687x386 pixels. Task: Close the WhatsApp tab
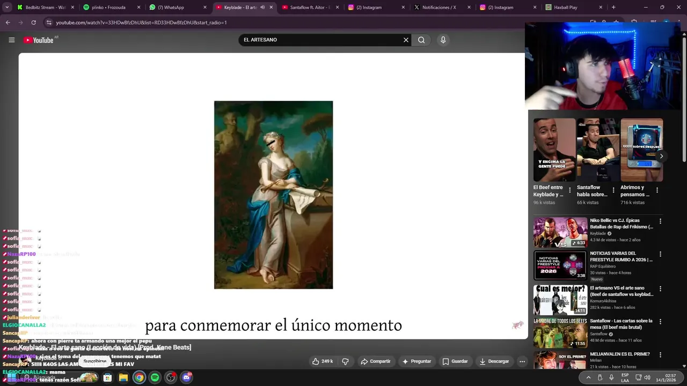tap(205, 8)
